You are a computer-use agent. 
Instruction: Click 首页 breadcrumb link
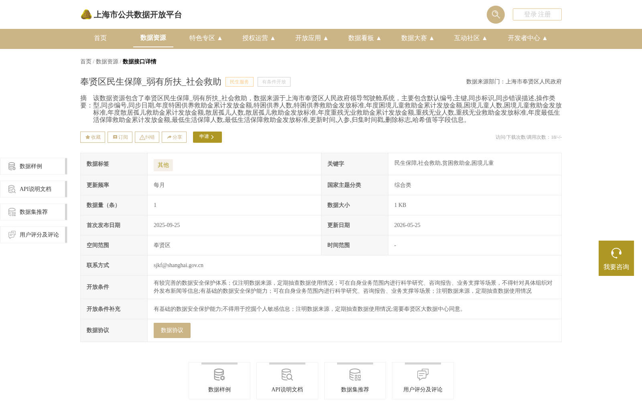86,62
